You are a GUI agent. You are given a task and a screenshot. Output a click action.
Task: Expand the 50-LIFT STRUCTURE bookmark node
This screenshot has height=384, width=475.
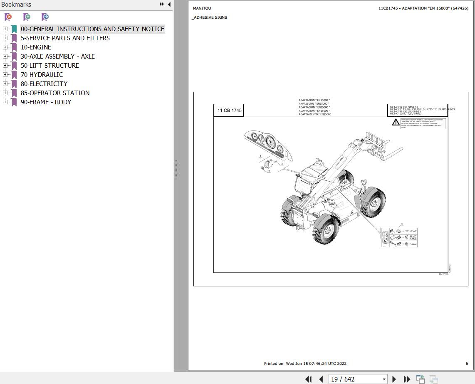pyautogui.click(x=5, y=65)
